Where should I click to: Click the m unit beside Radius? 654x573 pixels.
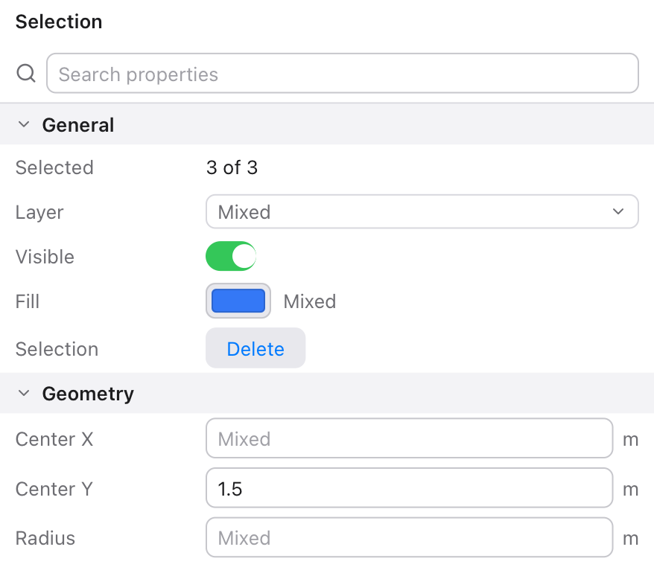tap(631, 539)
